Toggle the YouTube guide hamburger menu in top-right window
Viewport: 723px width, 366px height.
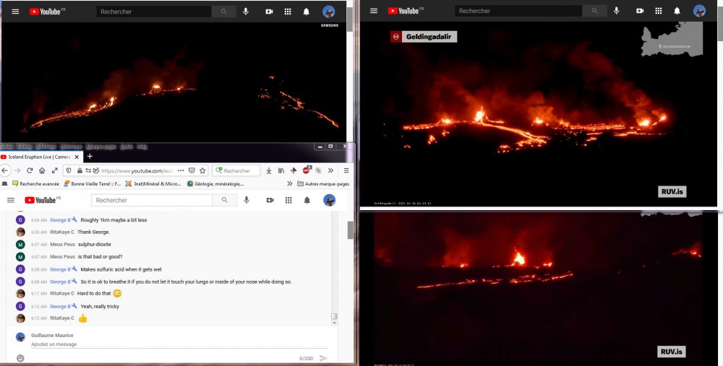point(374,11)
